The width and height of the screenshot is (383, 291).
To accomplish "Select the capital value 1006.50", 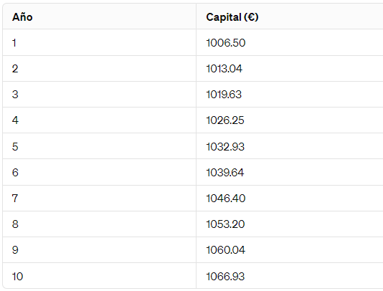I will [226, 43].
